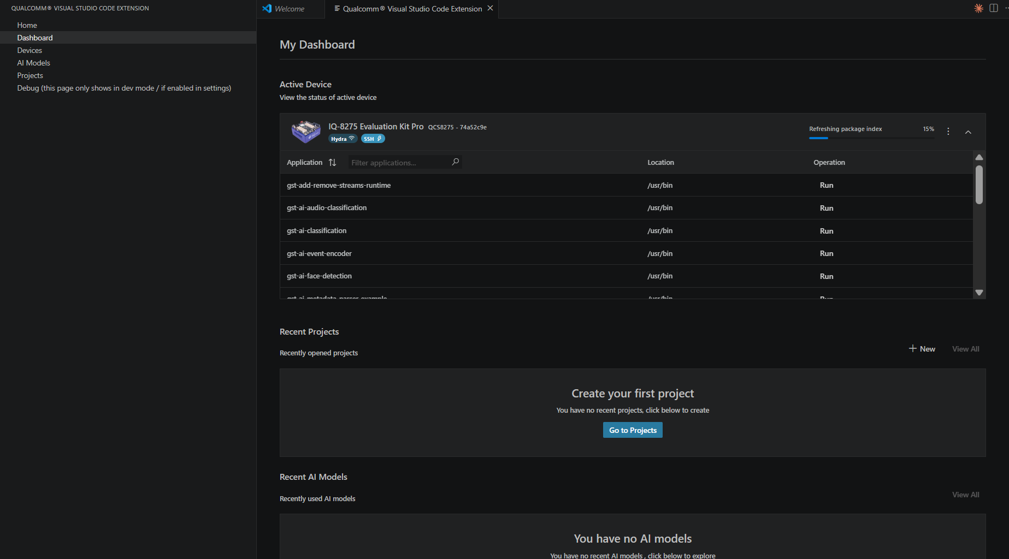Image resolution: width=1009 pixels, height=559 pixels.
Task: Click the scroll up arrow of application list
Action: (979, 157)
